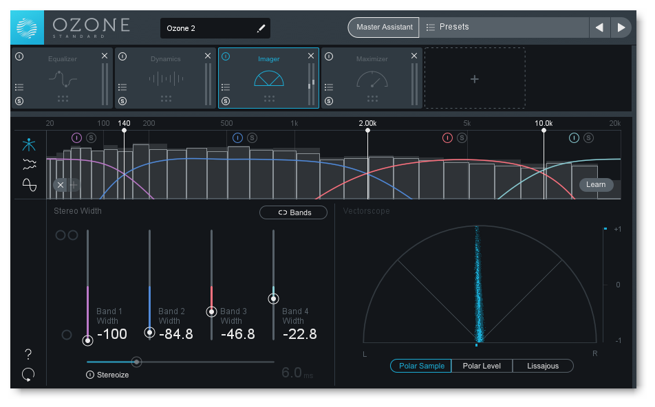Switch vectorscope to Polar Level

coord(482,366)
